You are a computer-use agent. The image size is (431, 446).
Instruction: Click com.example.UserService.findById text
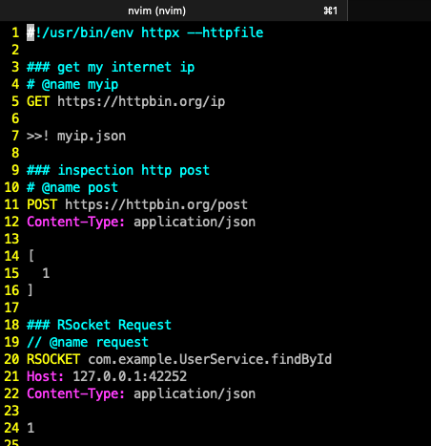[210, 359]
